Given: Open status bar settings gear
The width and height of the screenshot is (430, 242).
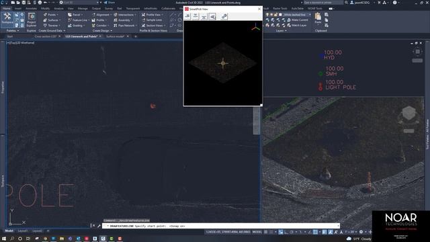Looking at the screenshot, I should pyautogui.click(x=361, y=232).
